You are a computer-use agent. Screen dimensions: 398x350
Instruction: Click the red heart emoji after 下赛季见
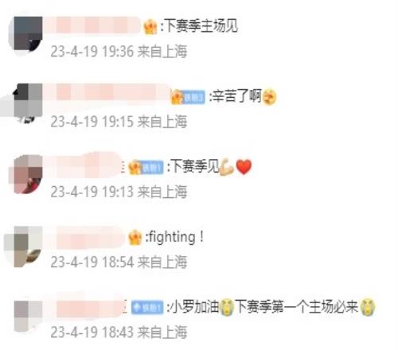click(x=244, y=167)
